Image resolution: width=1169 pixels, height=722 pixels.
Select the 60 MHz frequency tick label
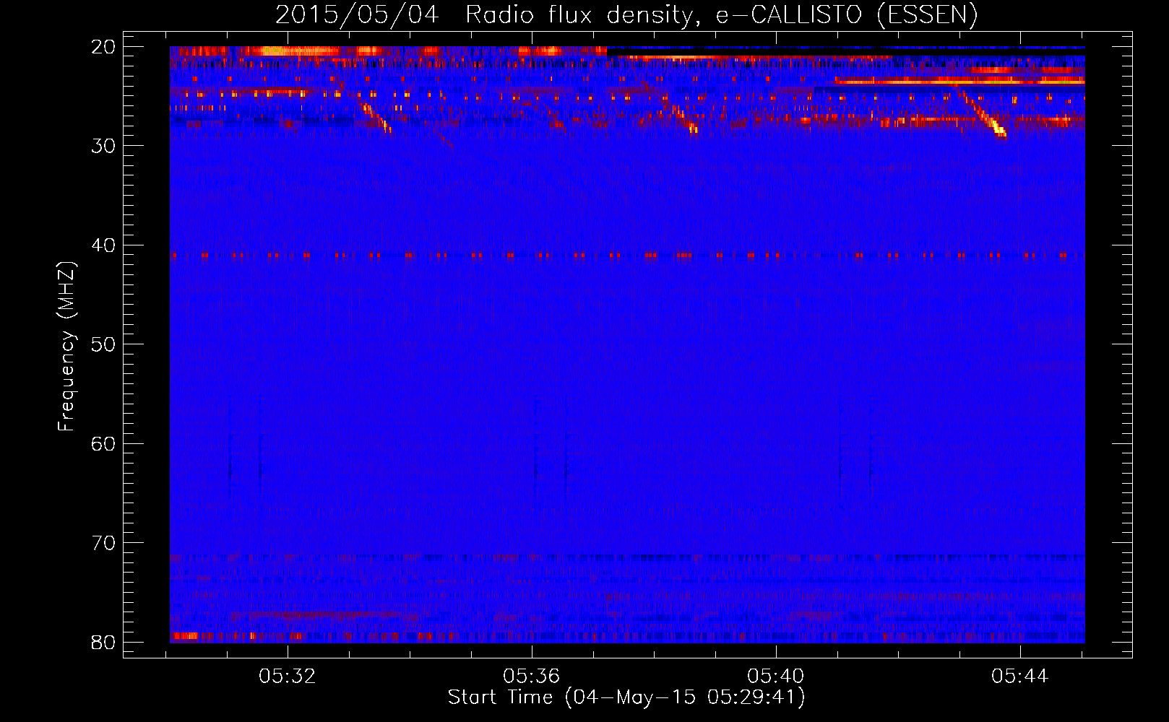pyautogui.click(x=103, y=443)
